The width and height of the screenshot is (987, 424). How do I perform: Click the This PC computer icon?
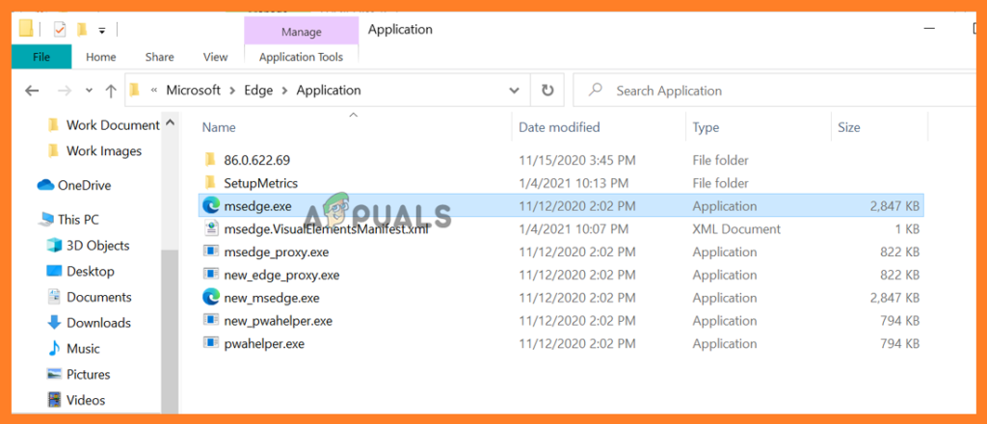coord(46,220)
